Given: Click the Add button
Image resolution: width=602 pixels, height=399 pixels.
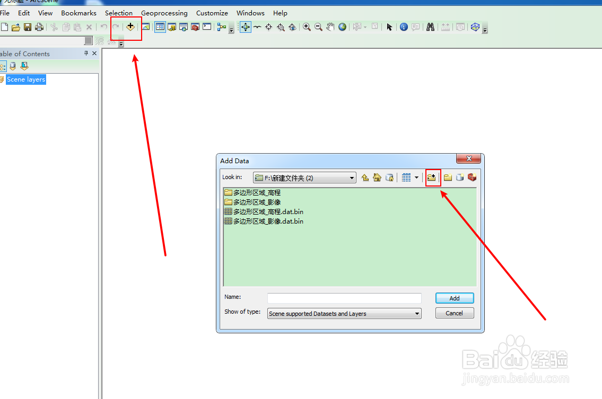Looking at the screenshot, I should click(x=455, y=298).
